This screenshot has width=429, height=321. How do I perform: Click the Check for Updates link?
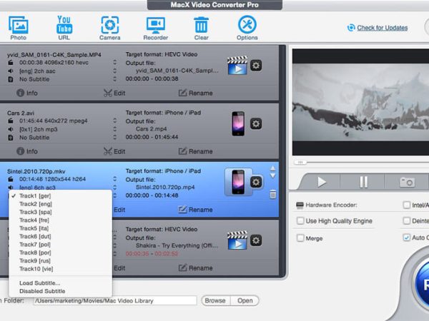click(383, 28)
